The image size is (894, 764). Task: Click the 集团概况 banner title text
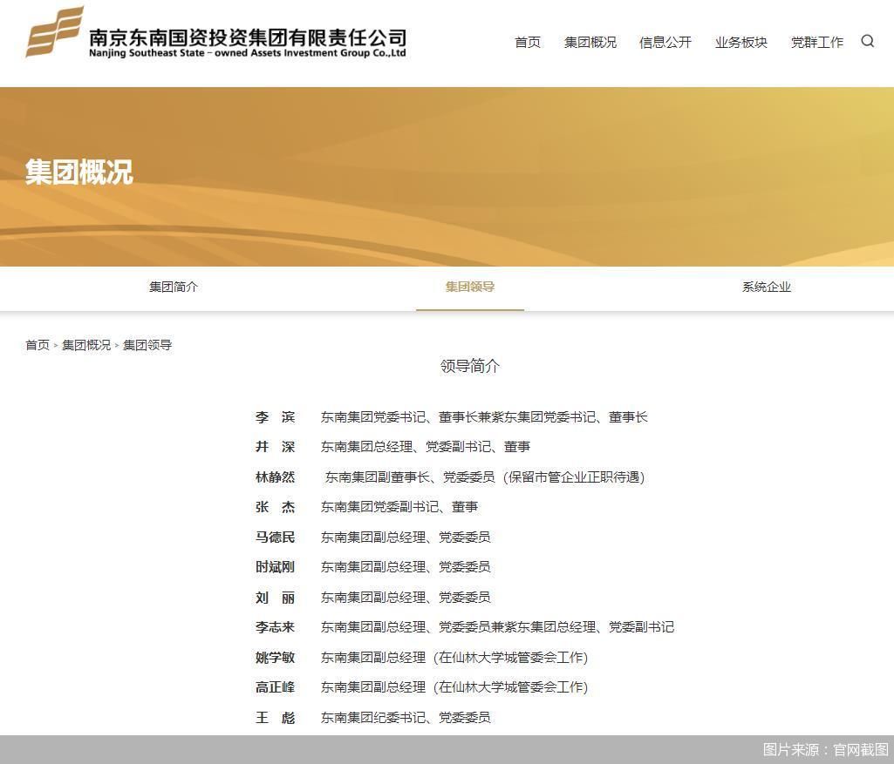[79, 172]
